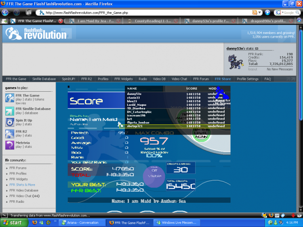Open messages envelope icon beside danny53x's stats
The width and height of the screenshot is (303, 227).
257,48
